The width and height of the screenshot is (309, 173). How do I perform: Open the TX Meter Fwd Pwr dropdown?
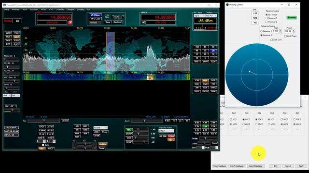[x=211, y=16]
